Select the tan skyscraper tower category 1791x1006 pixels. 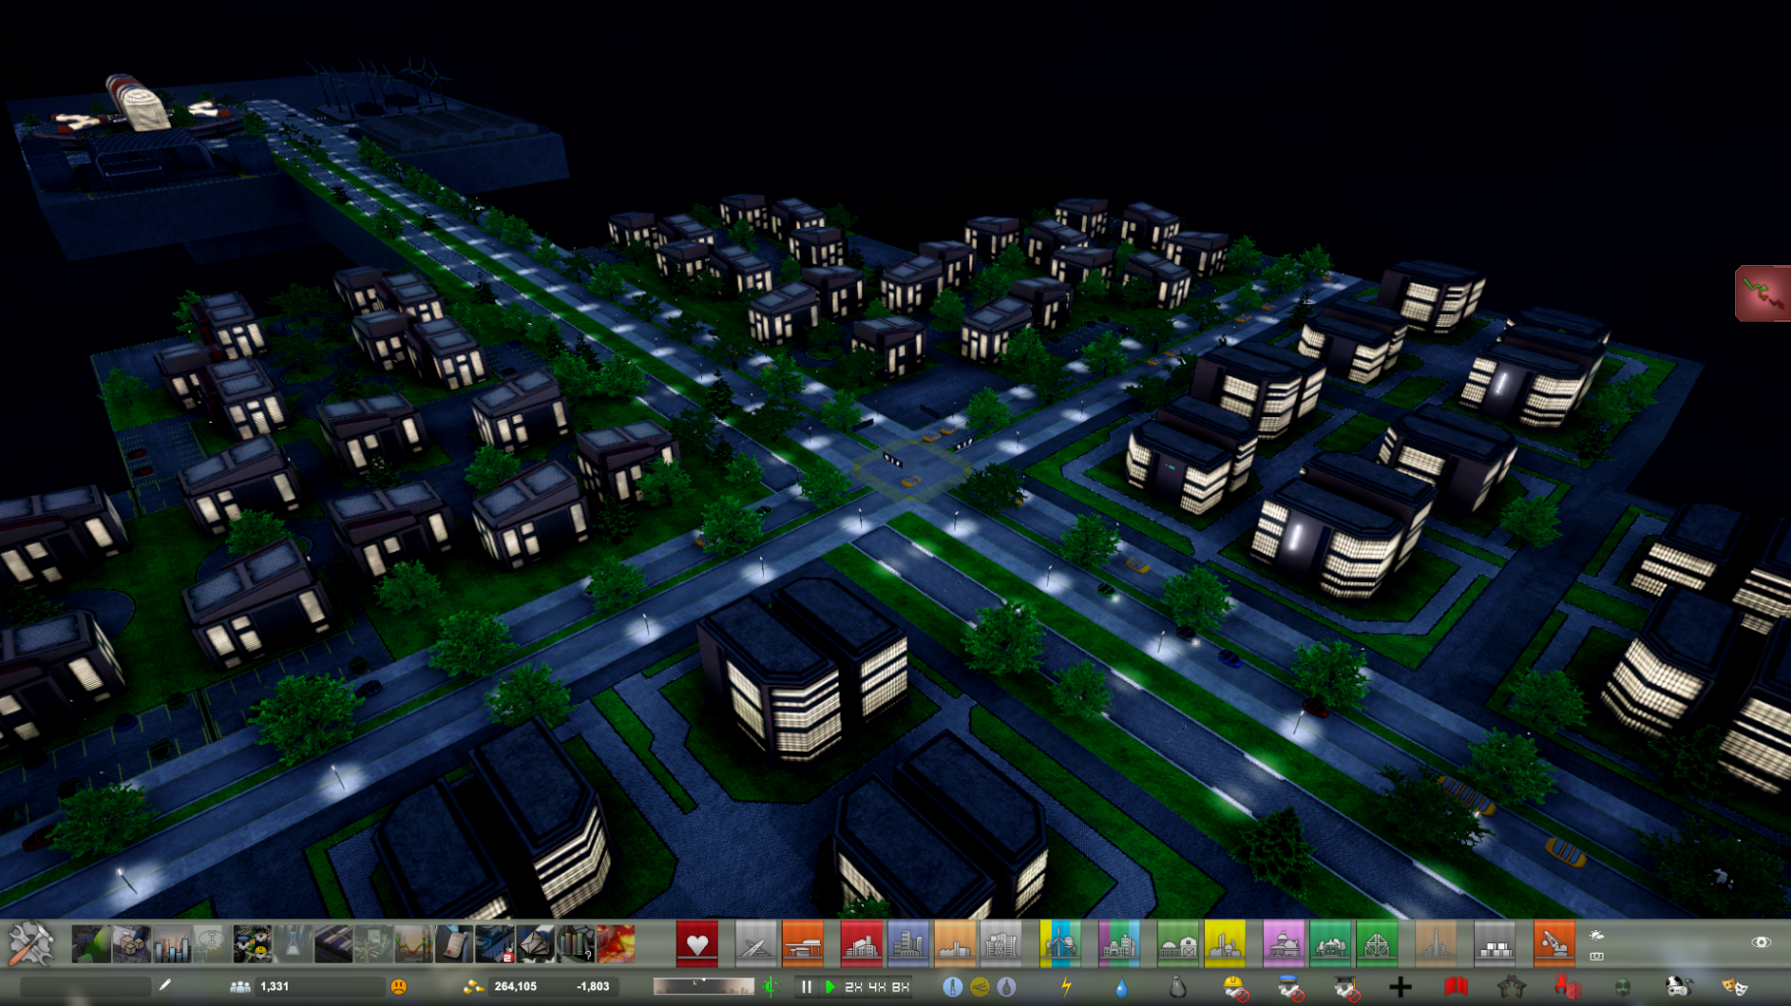(x=1436, y=944)
